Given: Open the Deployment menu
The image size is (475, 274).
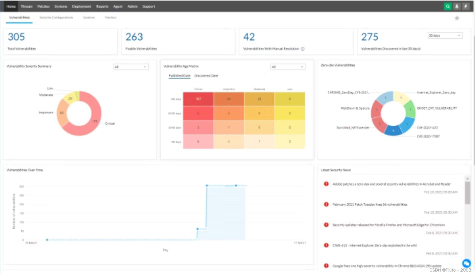Looking at the screenshot, I should tap(82, 6).
